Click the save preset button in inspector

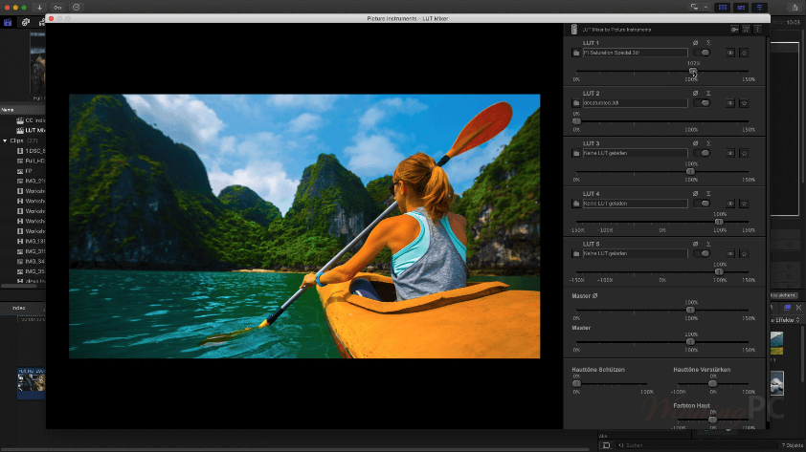click(783, 295)
